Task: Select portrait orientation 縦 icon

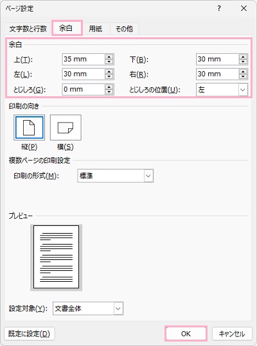Action: (29, 128)
